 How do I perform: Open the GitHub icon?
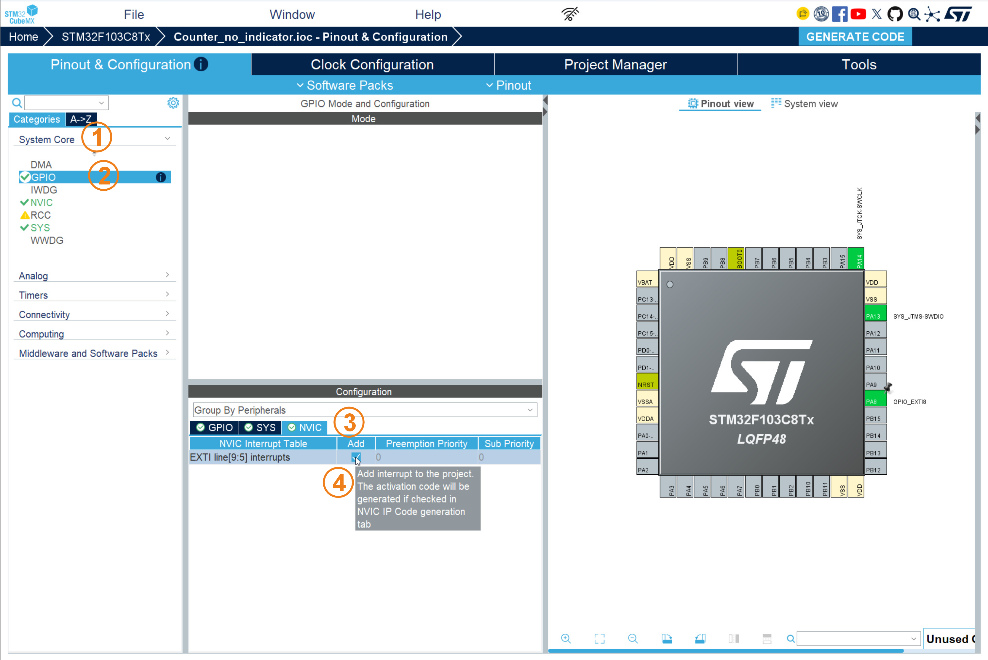(895, 14)
